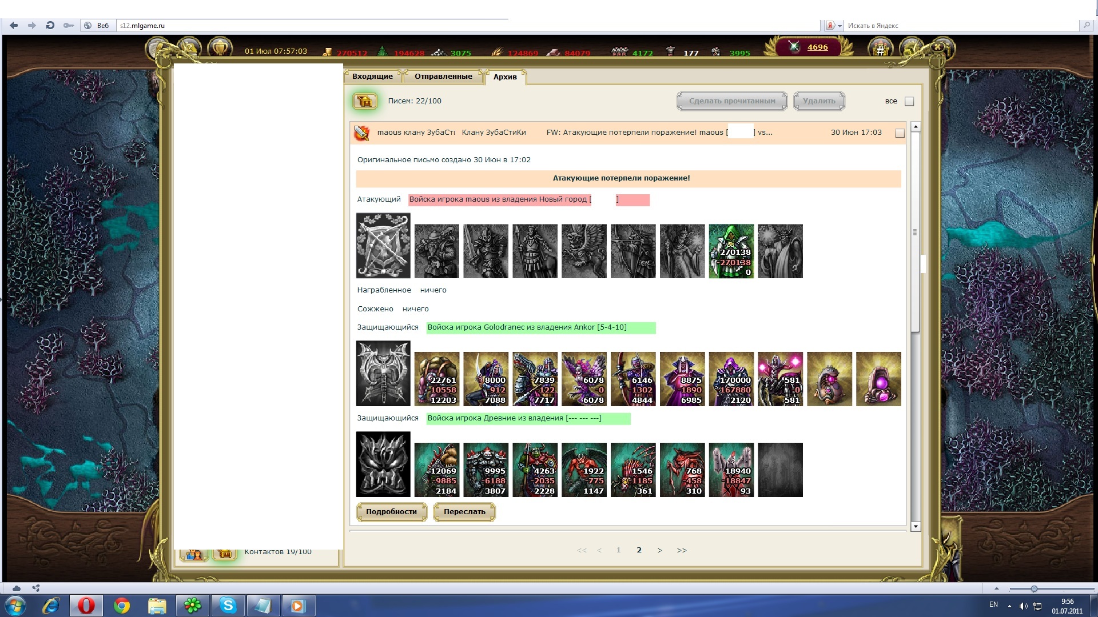Image resolution: width=1098 pixels, height=617 pixels.
Task: Close the game mail window with X
Action: [937, 47]
